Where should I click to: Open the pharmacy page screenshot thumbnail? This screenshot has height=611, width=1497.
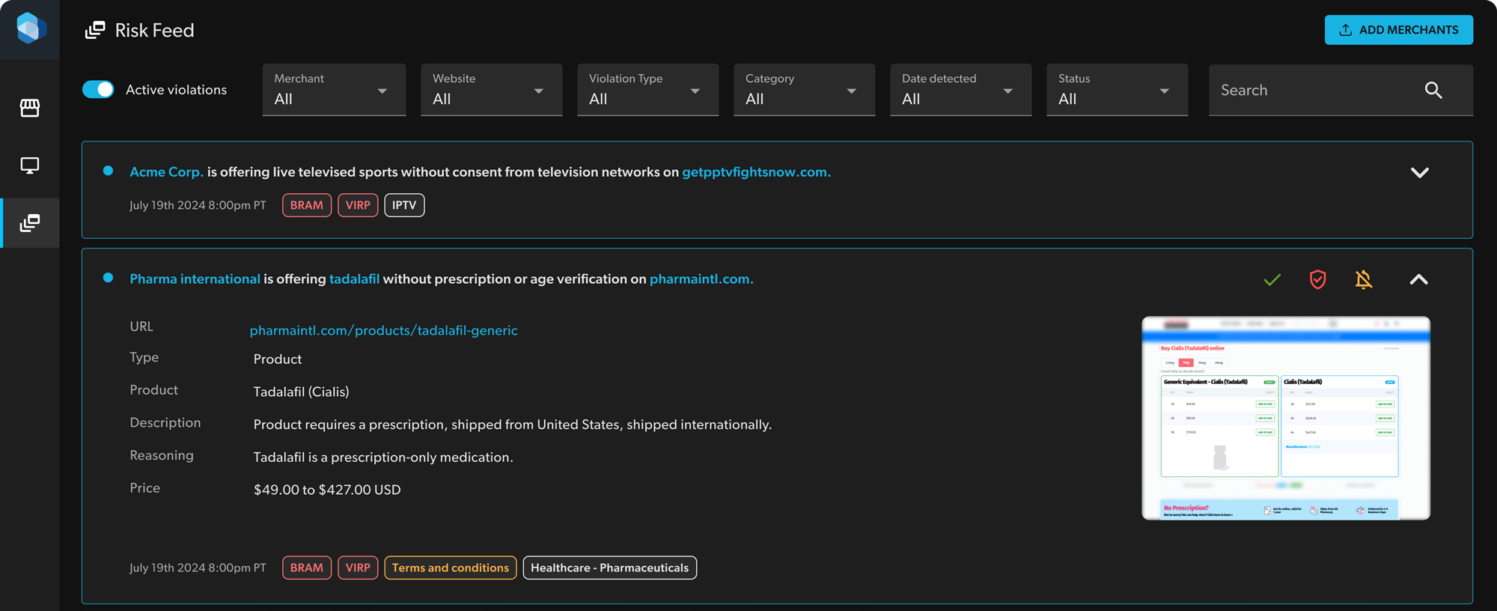[x=1285, y=418]
